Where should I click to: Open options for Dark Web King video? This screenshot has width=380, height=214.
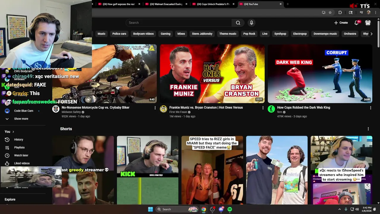tap(370, 108)
